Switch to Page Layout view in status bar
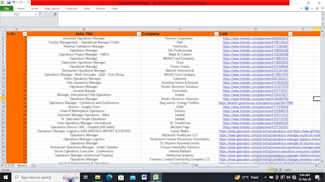 275,170
